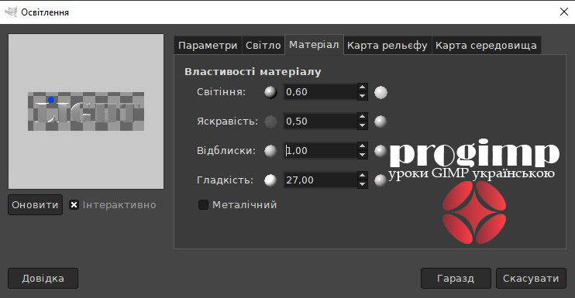Cancel with the Скасувати button
575x298 pixels.
(x=531, y=278)
